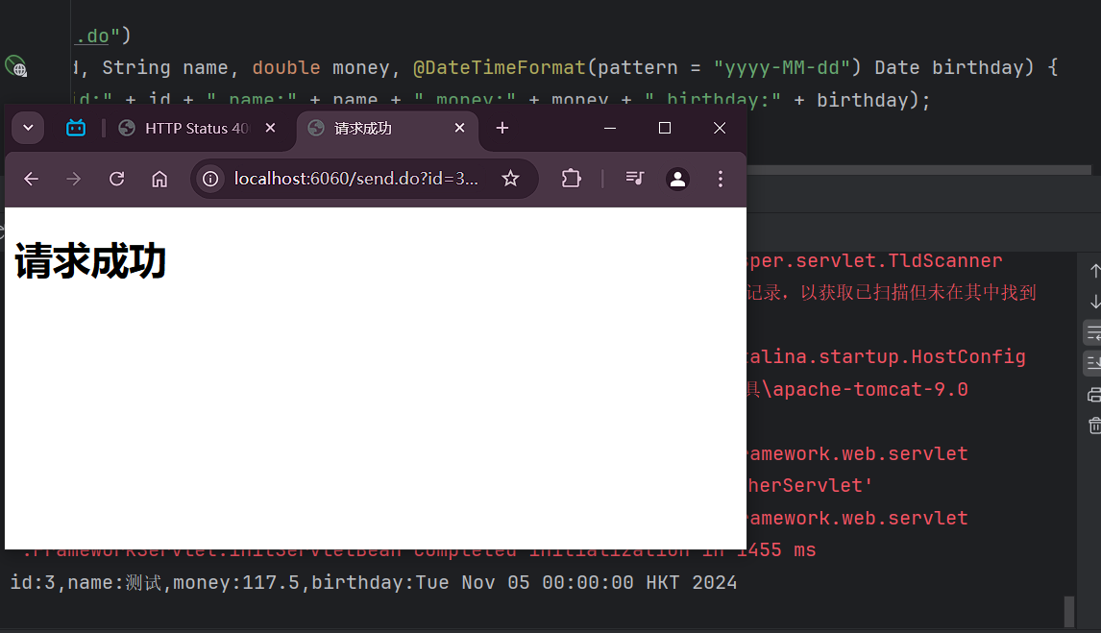
Task: Go to the browser home page
Action: click(x=159, y=179)
